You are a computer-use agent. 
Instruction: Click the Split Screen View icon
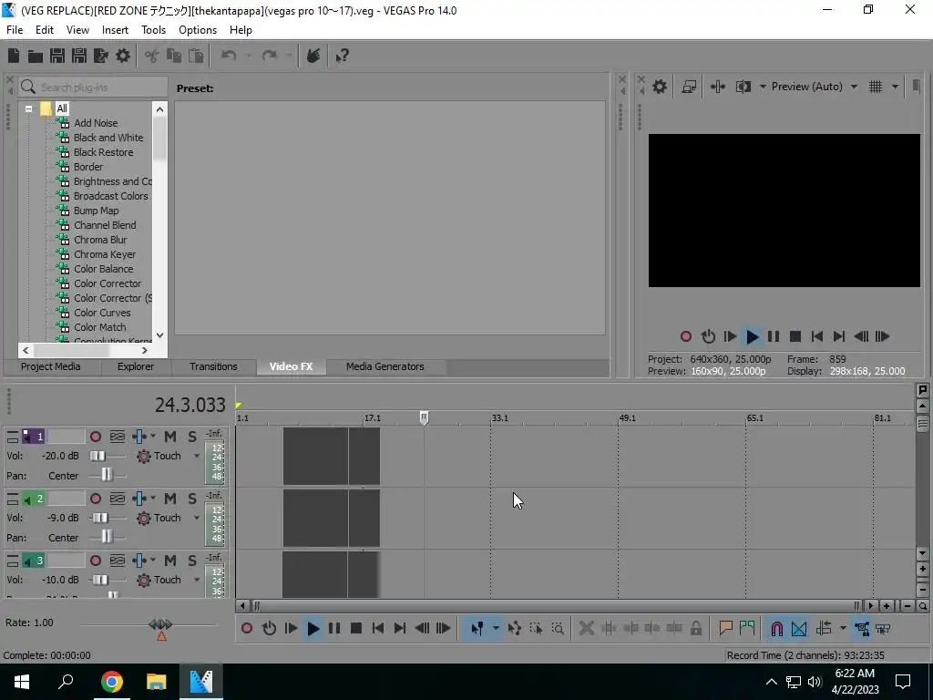click(x=743, y=87)
